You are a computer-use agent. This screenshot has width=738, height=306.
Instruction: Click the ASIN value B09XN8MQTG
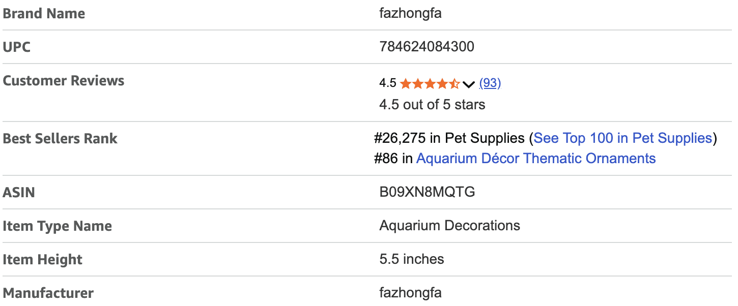(x=427, y=192)
